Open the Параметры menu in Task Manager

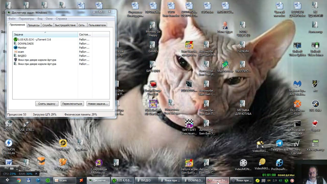[26, 19]
